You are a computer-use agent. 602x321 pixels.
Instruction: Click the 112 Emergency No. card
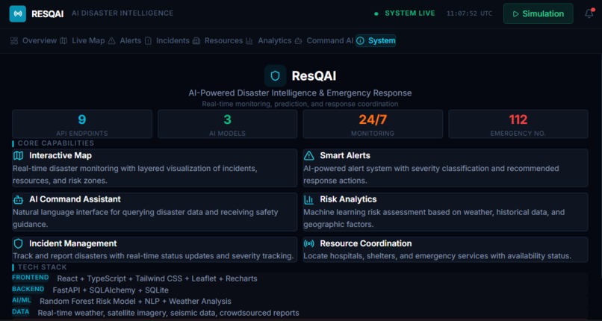click(x=518, y=124)
